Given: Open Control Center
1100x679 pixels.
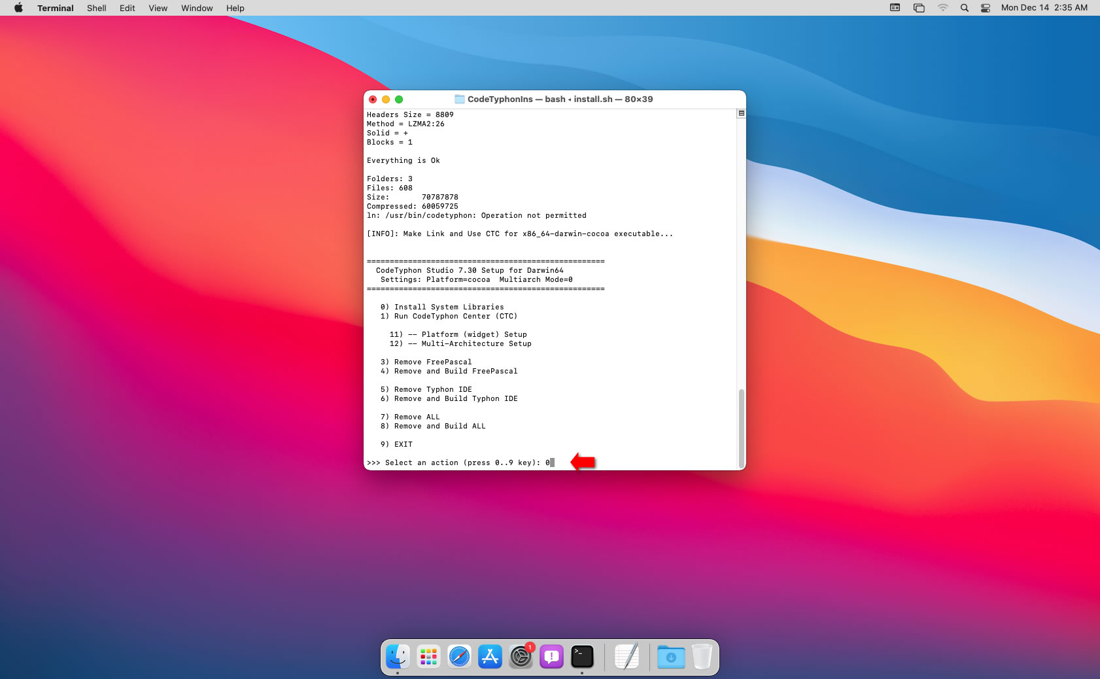Looking at the screenshot, I should tap(986, 8).
